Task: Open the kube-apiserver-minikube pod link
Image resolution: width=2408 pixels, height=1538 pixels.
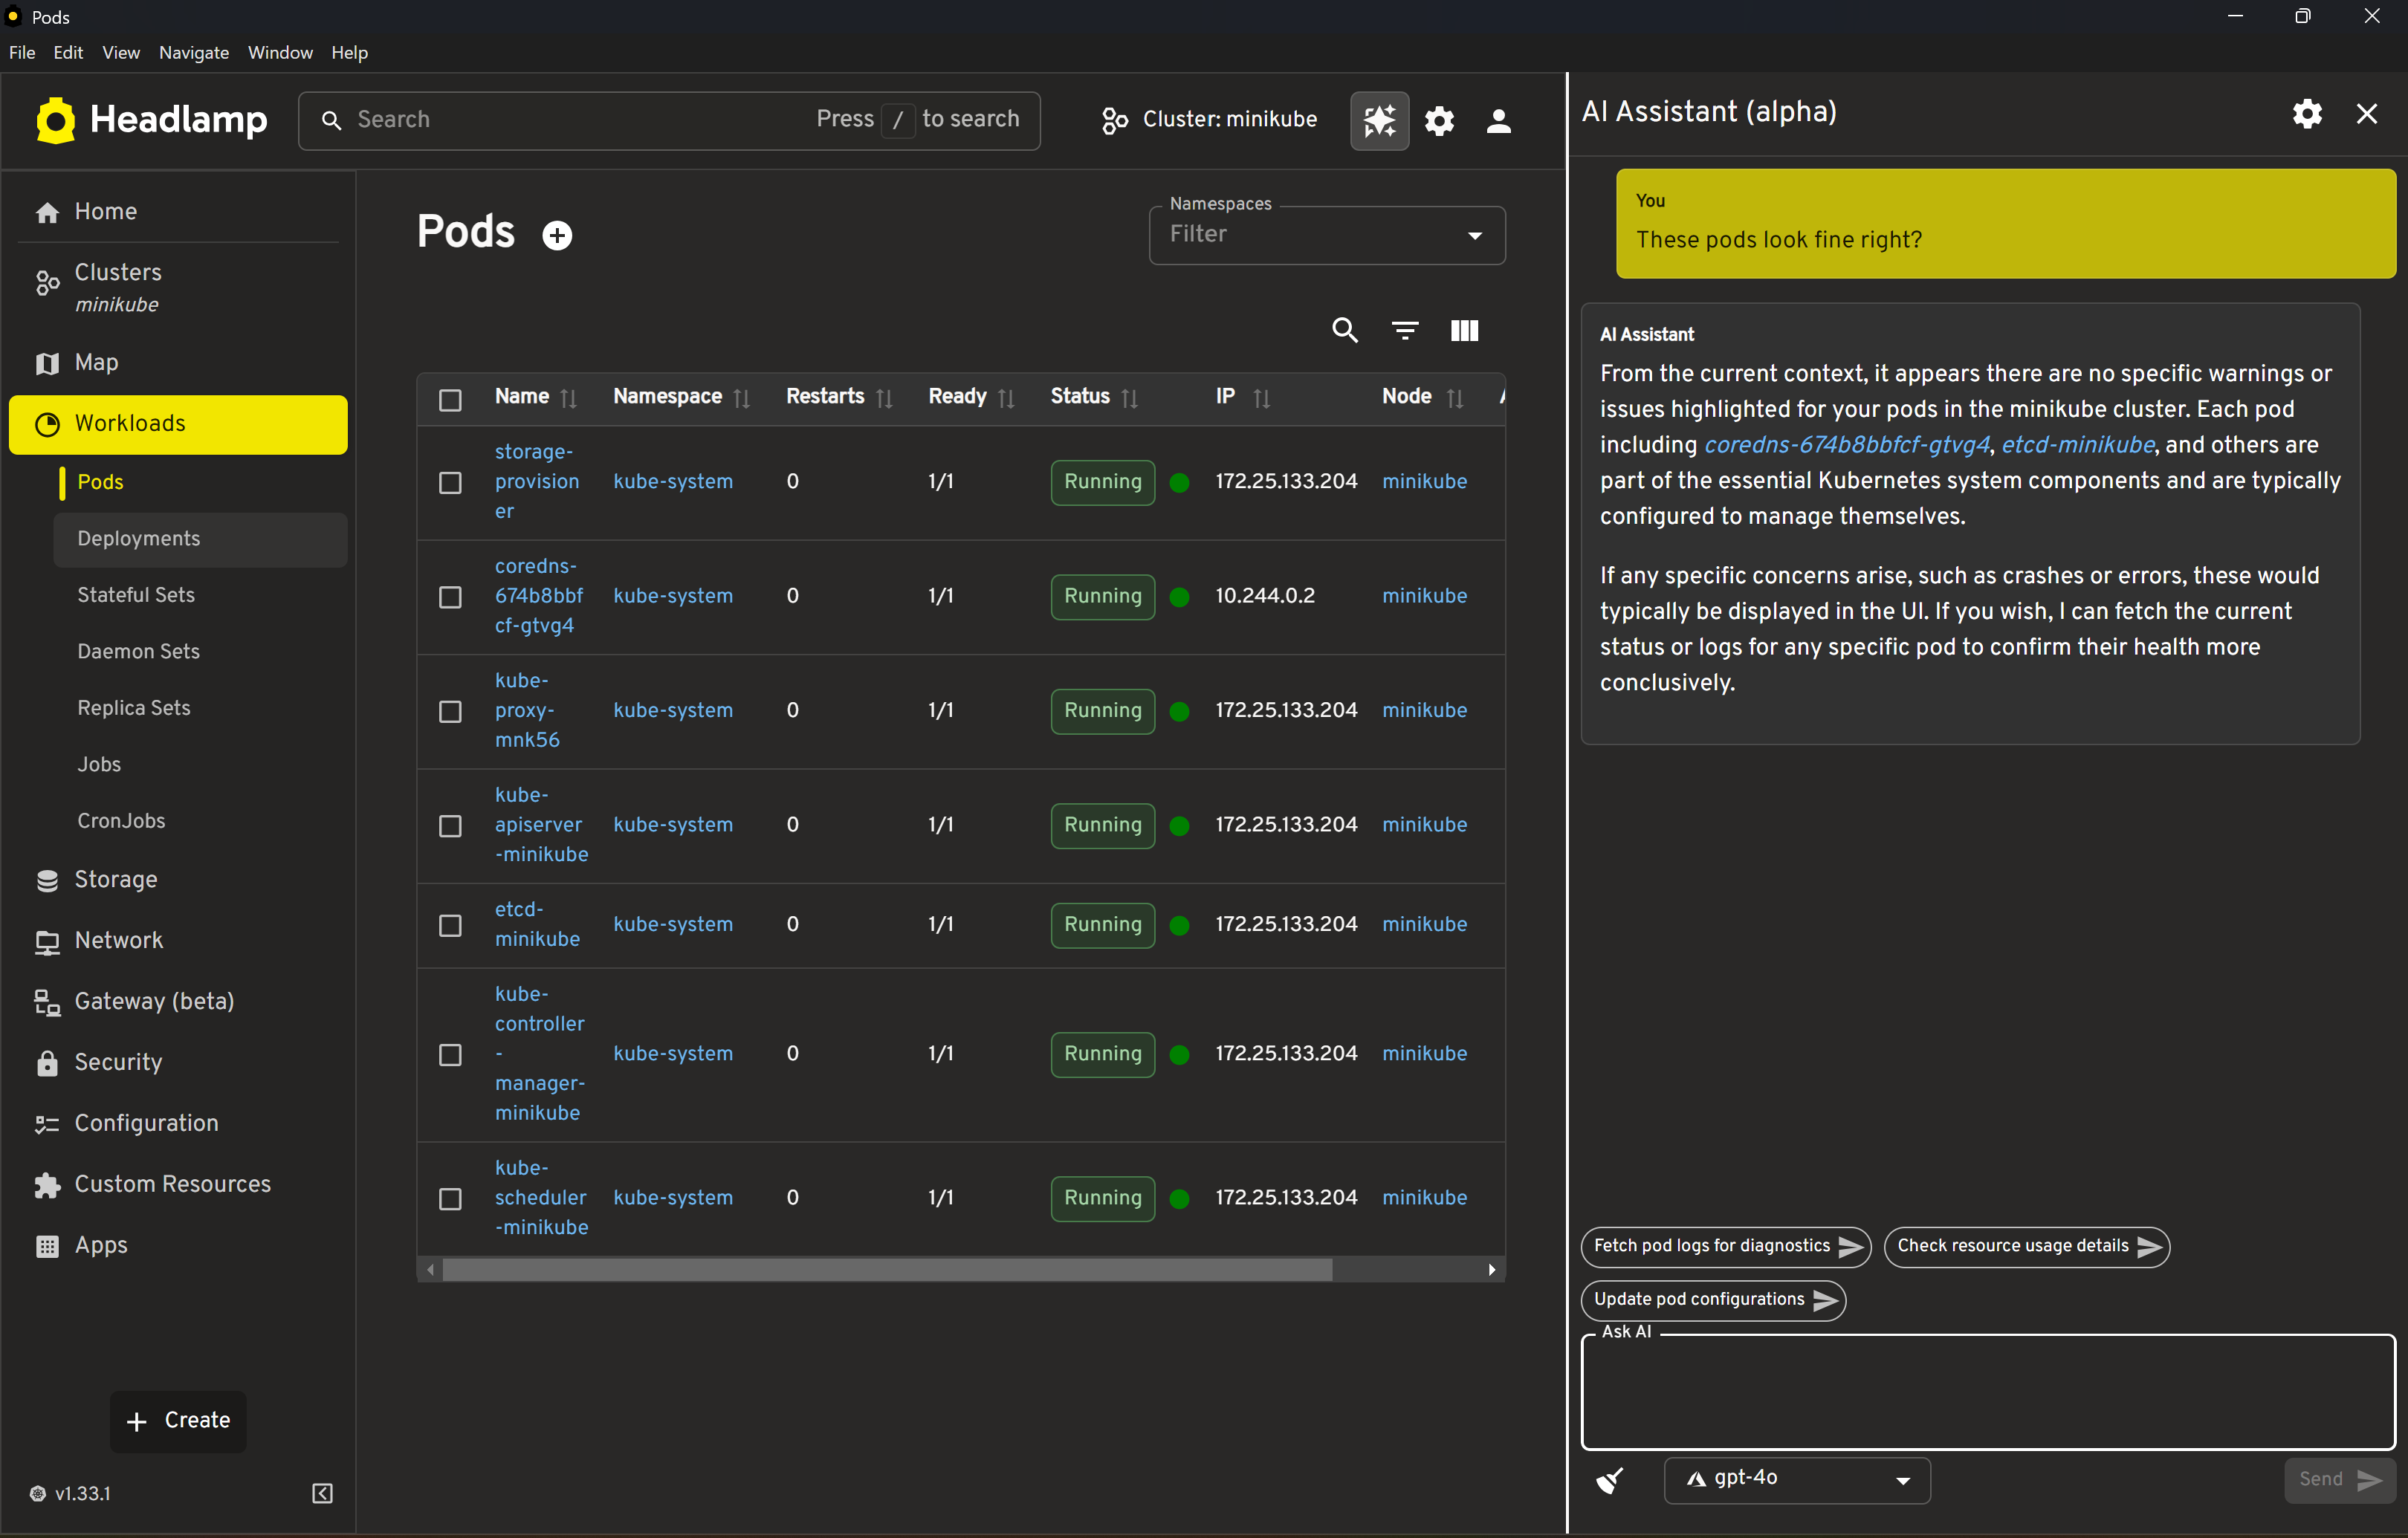Action: [x=539, y=824]
